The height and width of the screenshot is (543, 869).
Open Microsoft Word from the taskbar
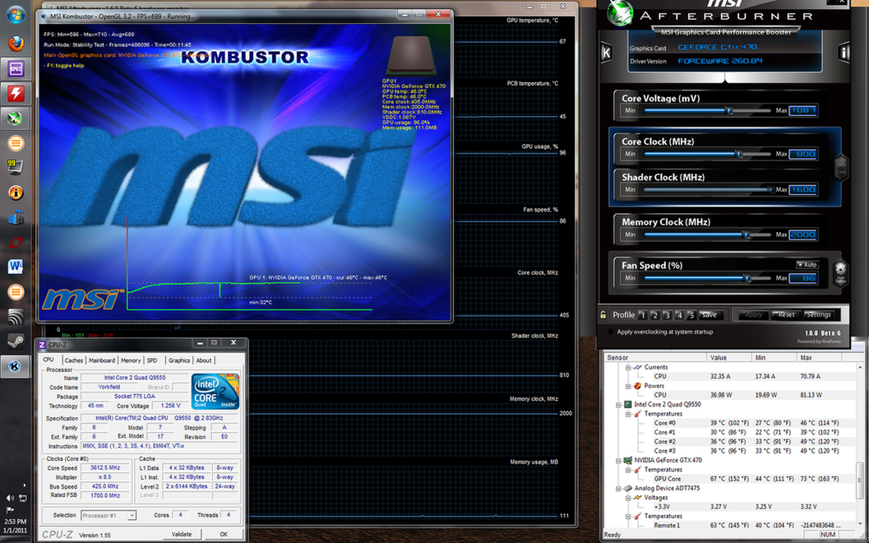point(16,267)
